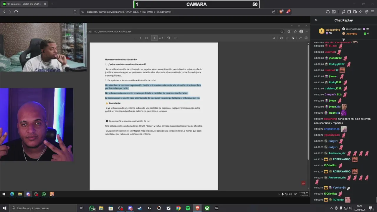This screenshot has width=377, height=212.
Task: Open angelmenap's username in chat
Action: point(332,129)
